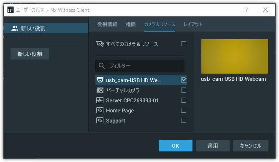The image size is (279, 162).
Task: Select the Support row text
Action: pos(116,121)
